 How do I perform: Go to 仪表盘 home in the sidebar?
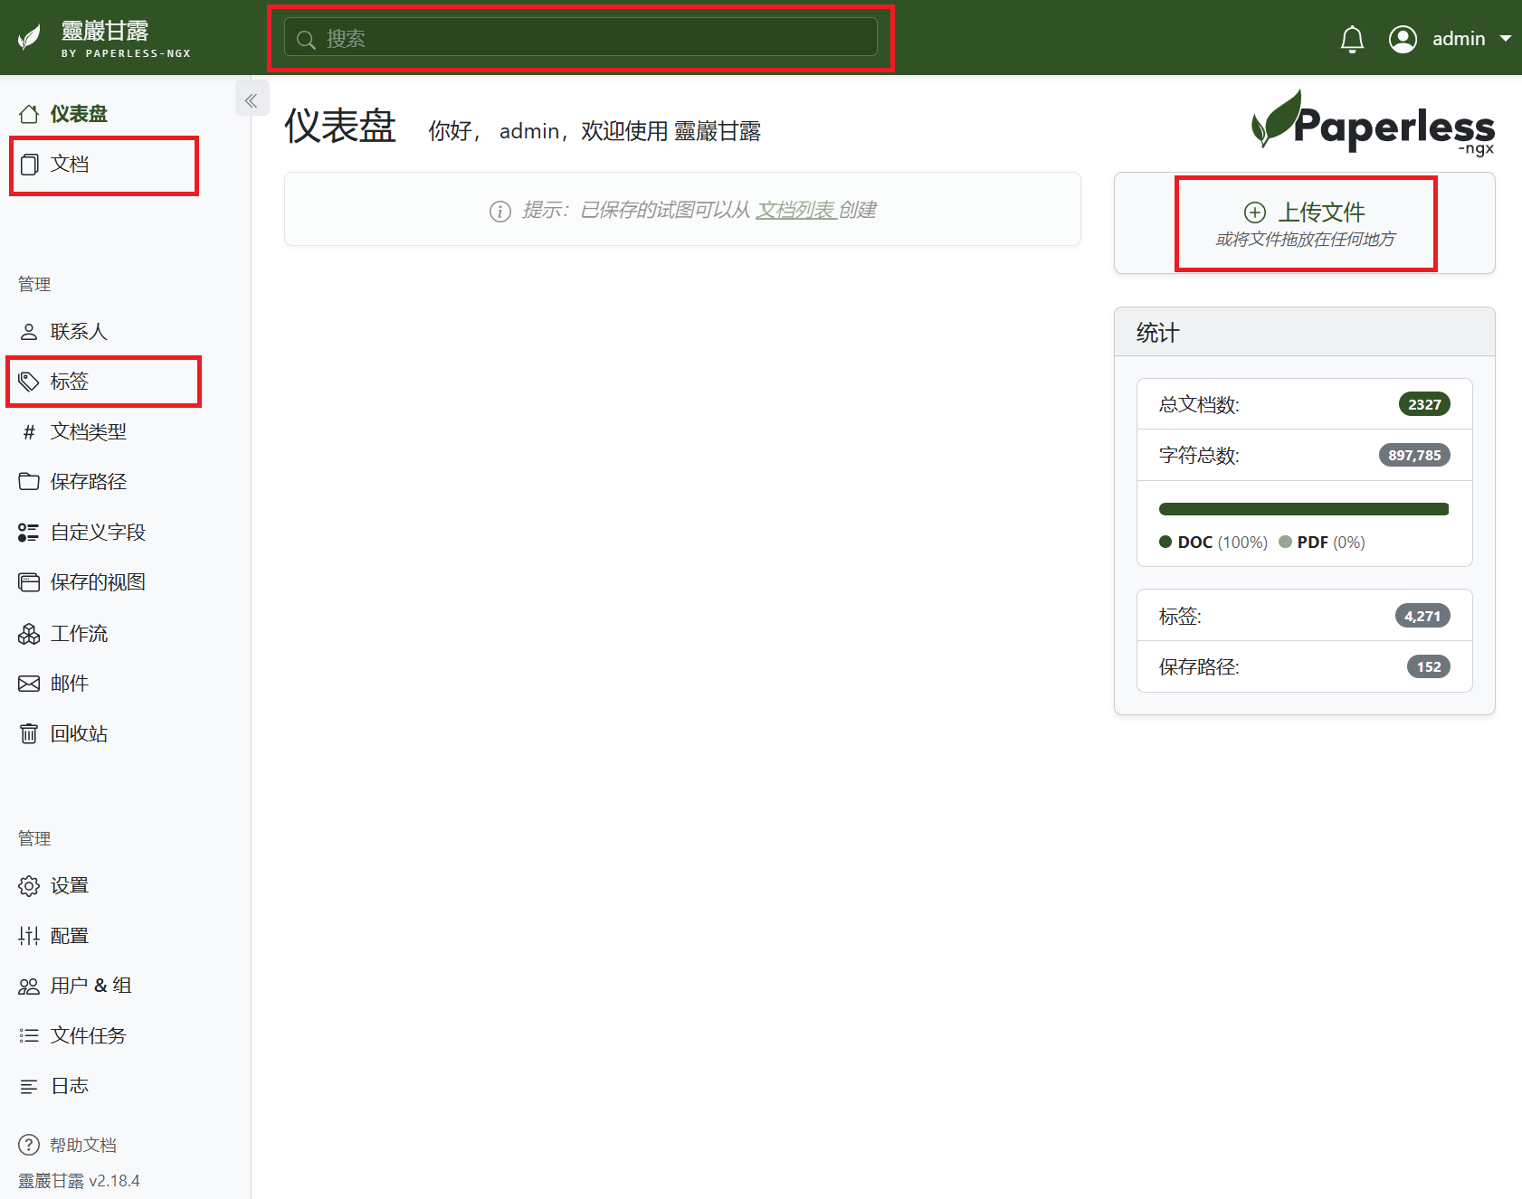(x=78, y=114)
